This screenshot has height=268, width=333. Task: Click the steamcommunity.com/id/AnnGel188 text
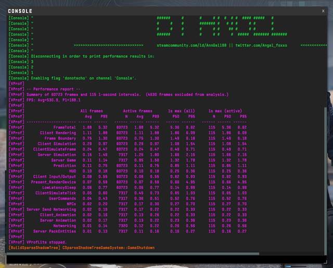[191, 45]
